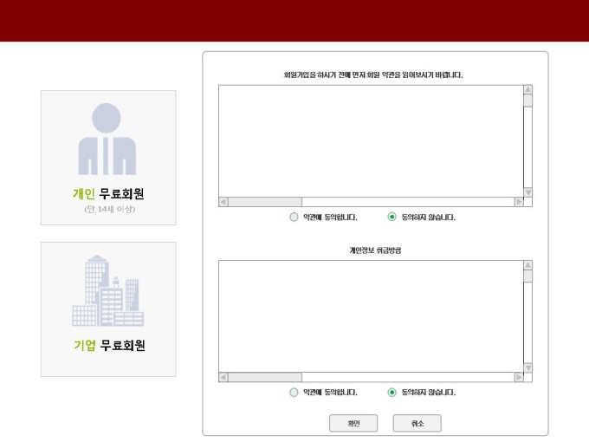The image size is (589, 442).
Task: Click inside the membership terms text area
Action: coord(371,141)
